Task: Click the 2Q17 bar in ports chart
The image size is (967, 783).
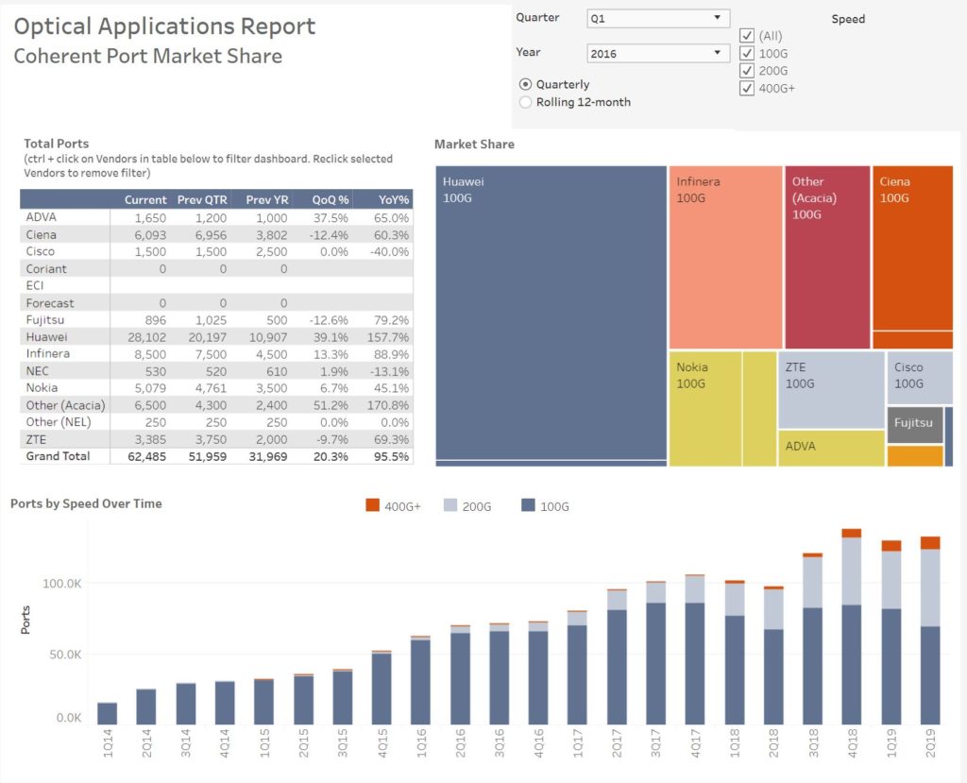Action: coord(617,656)
